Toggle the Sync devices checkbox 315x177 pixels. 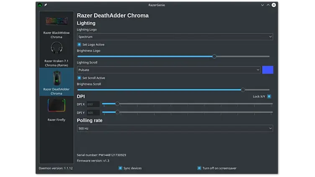(120, 168)
